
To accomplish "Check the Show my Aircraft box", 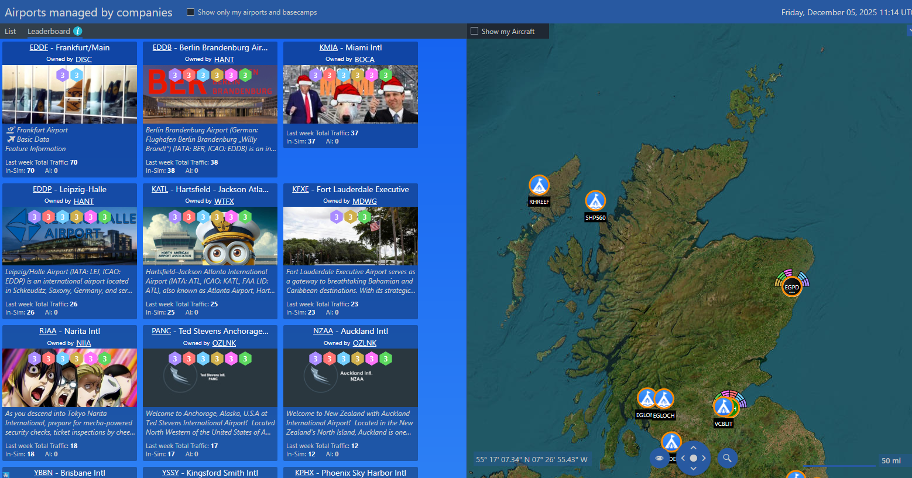I will pos(474,31).
